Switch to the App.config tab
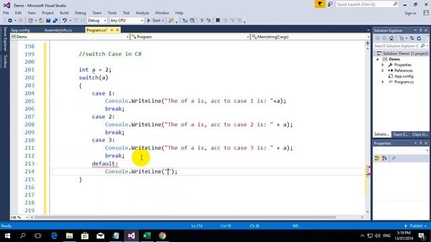The image size is (431, 242). pyautogui.click(x=20, y=30)
